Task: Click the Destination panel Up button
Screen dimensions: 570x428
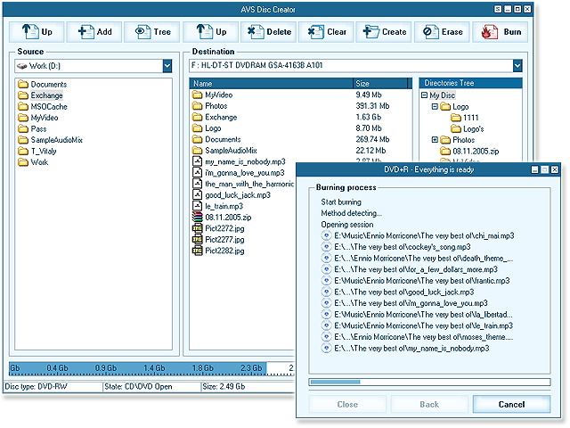Action: 211,32
